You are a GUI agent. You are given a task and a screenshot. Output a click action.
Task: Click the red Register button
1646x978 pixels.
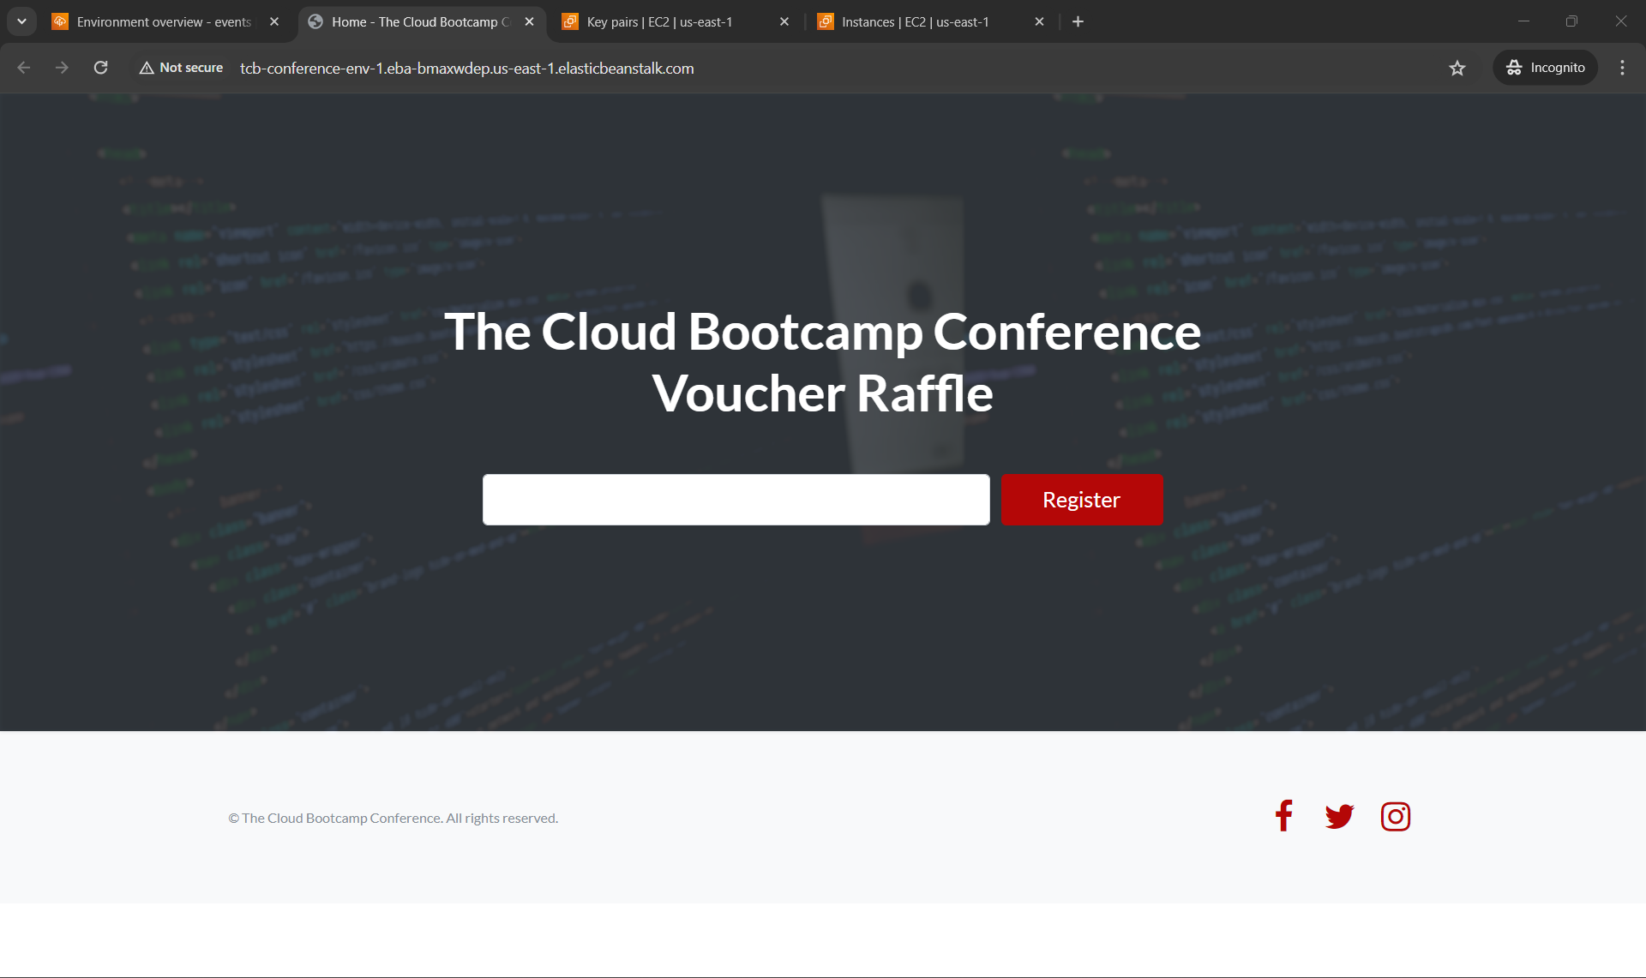1082,500
